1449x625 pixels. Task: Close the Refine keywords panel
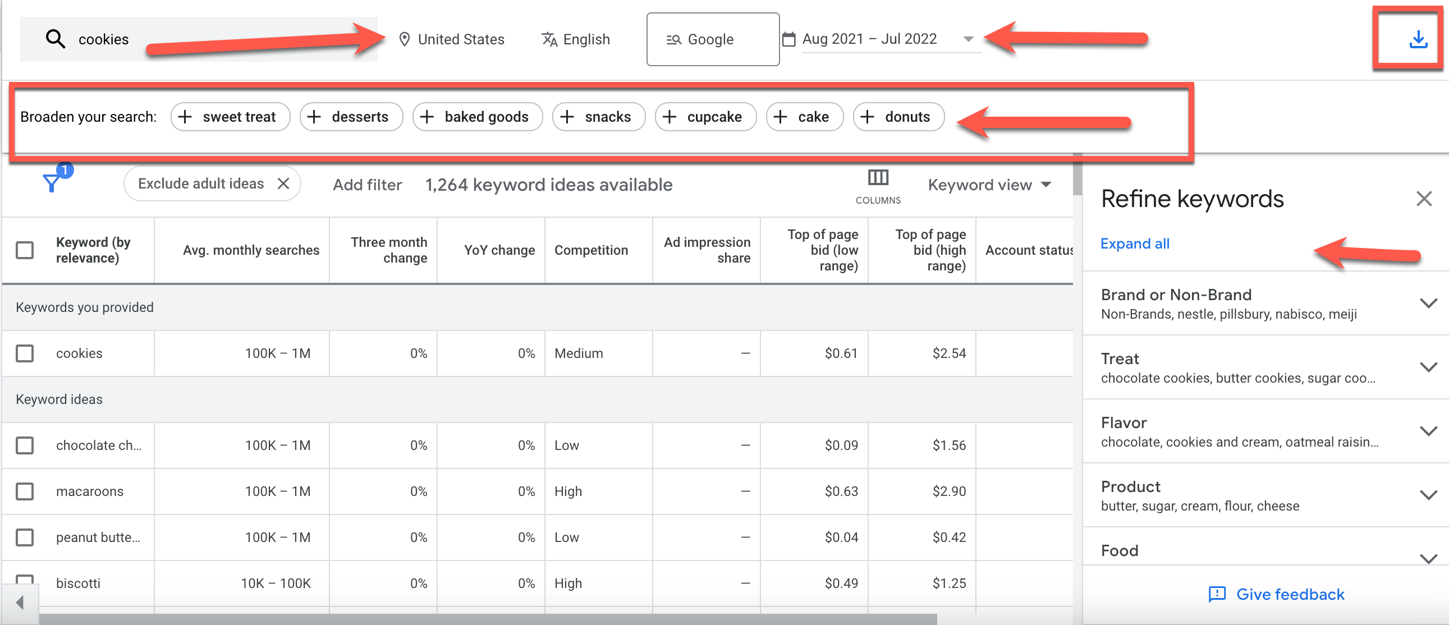(1424, 199)
